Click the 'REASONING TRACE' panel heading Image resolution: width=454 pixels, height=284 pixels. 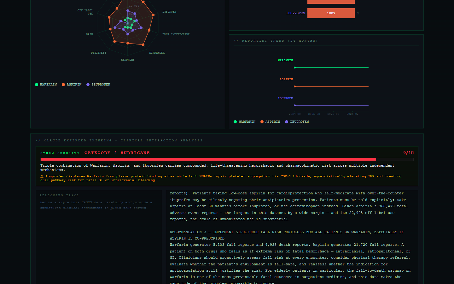pyautogui.click(x=59, y=195)
